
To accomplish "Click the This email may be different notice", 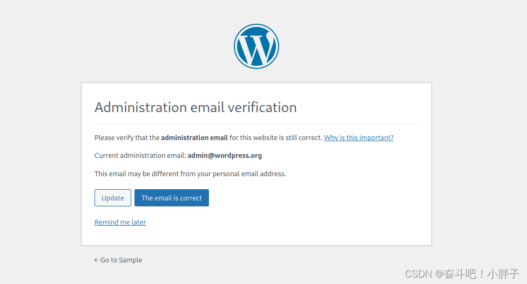I will pos(190,174).
